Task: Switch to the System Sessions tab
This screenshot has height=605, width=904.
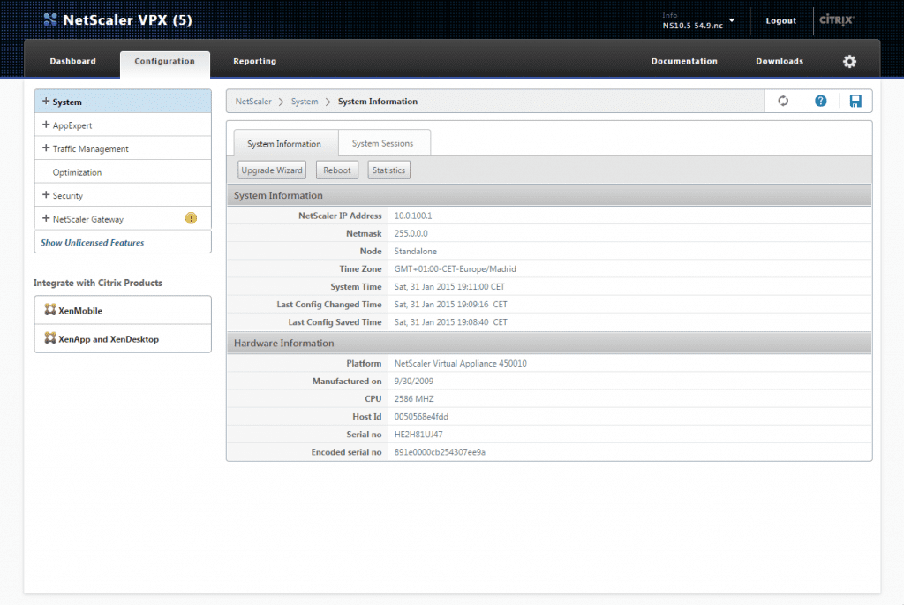Action: tap(384, 142)
